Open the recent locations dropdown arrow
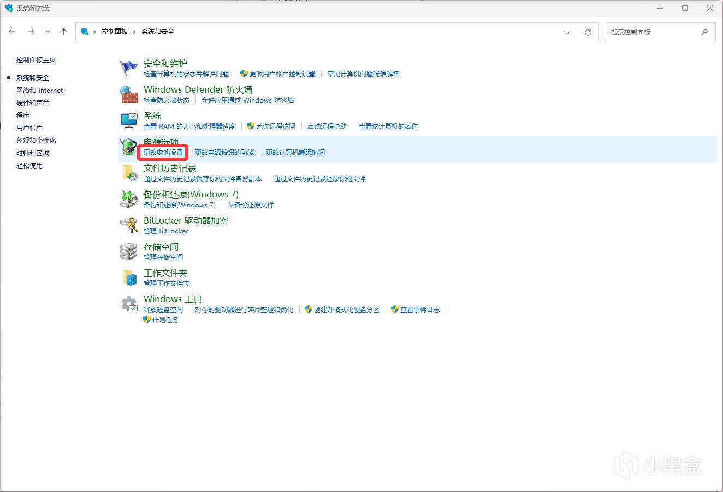This screenshot has height=492, width=723. pos(48,32)
